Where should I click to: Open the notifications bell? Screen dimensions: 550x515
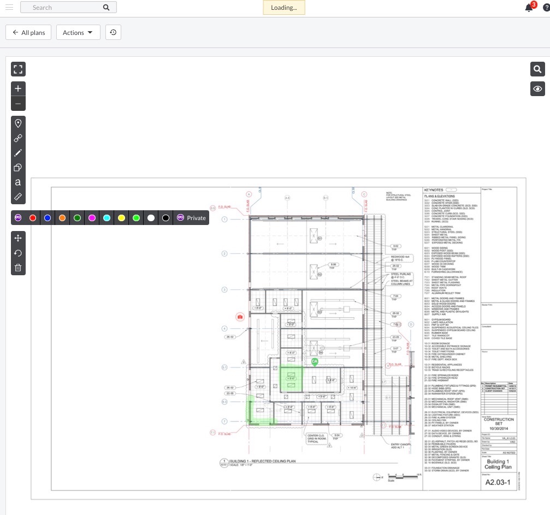click(529, 8)
